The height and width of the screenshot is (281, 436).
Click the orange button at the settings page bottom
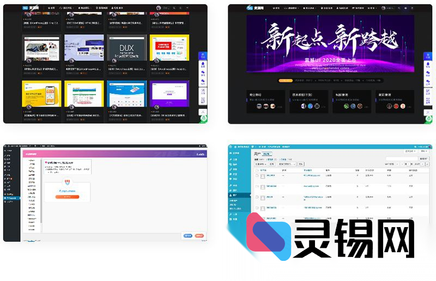199,236
